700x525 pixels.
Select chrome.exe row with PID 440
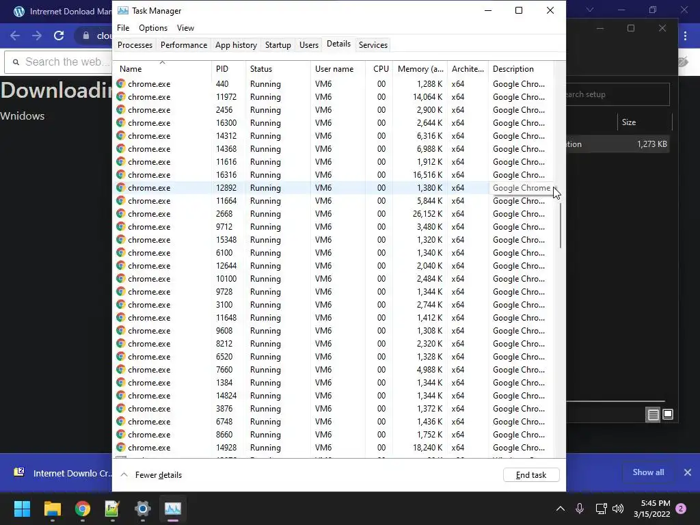coord(334,84)
